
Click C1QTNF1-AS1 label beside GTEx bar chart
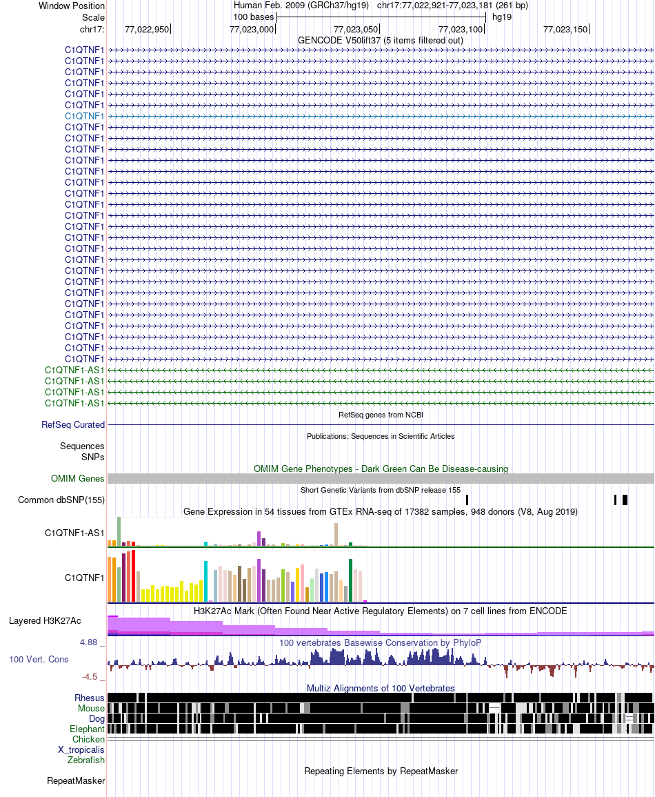tap(74, 533)
